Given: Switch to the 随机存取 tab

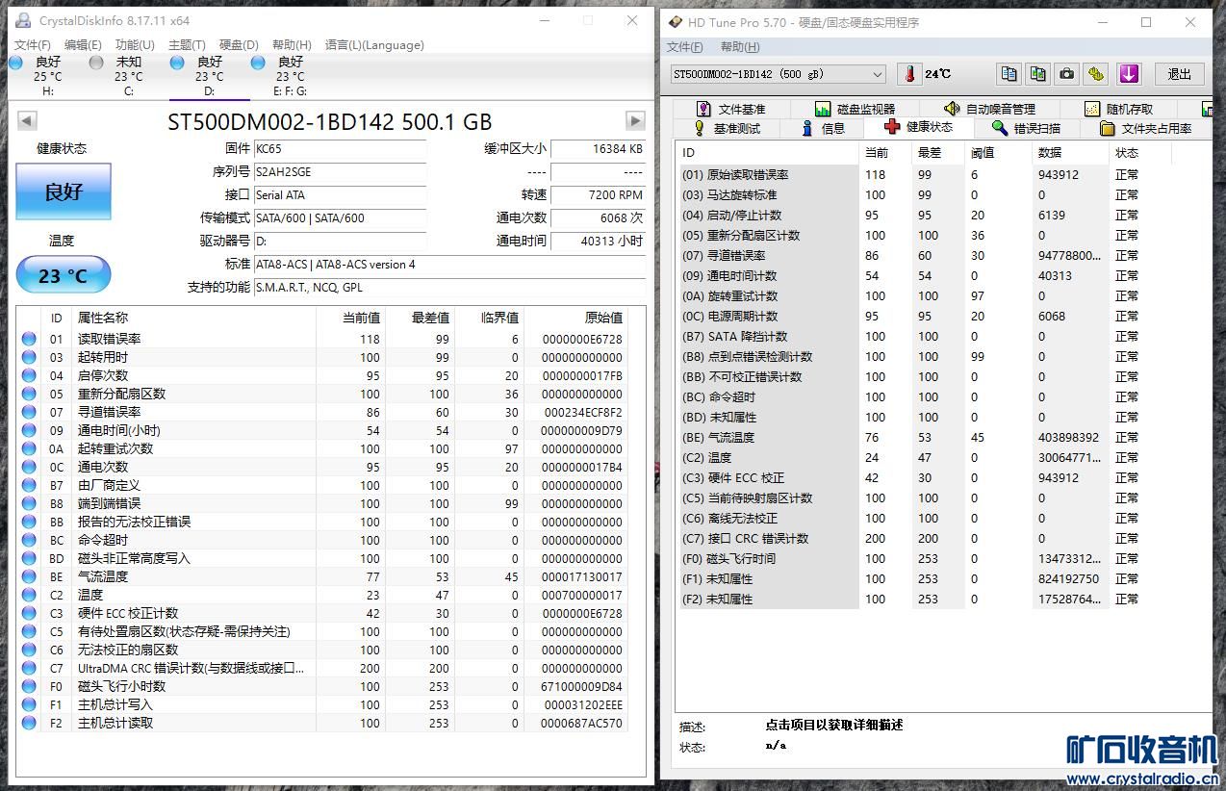Looking at the screenshot, I should click(1118, 109).
